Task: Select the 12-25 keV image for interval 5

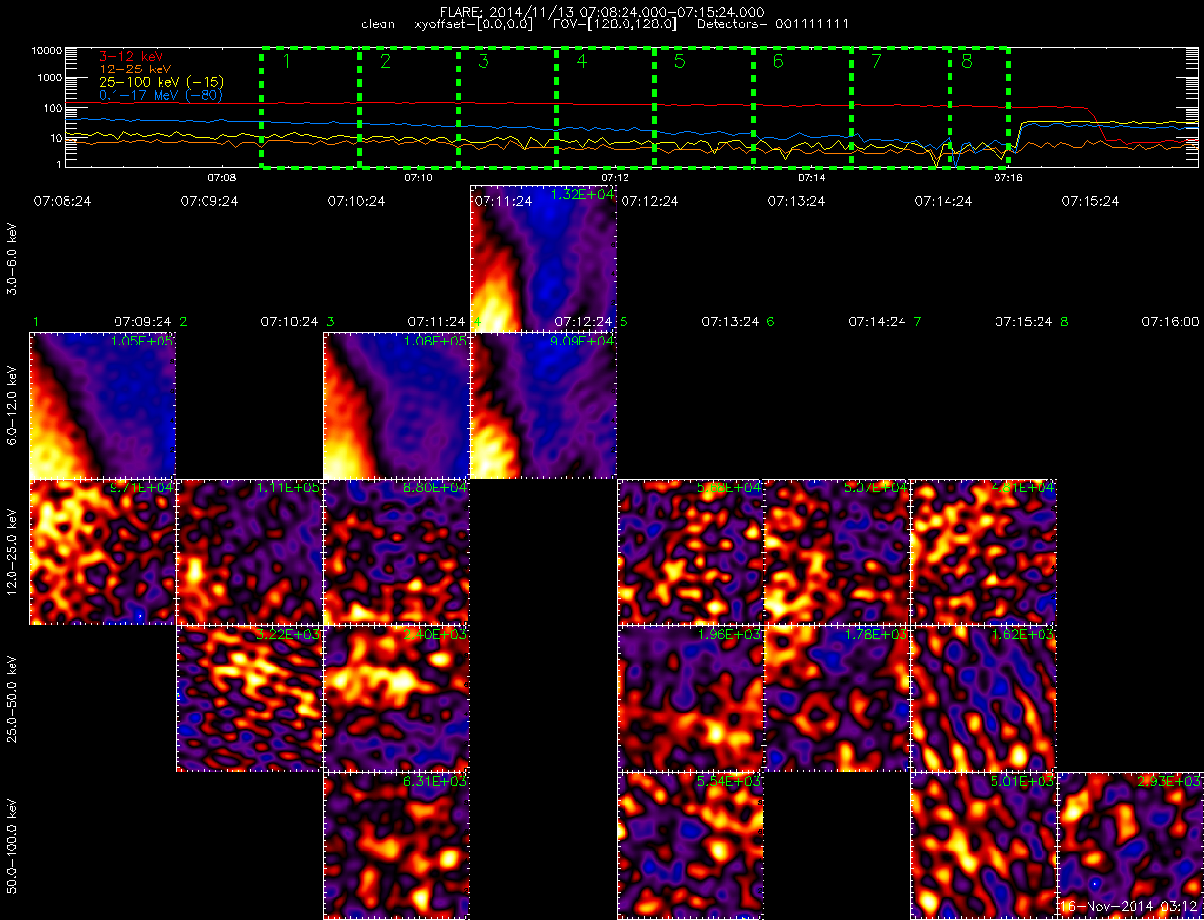Action: pos(690,552)
